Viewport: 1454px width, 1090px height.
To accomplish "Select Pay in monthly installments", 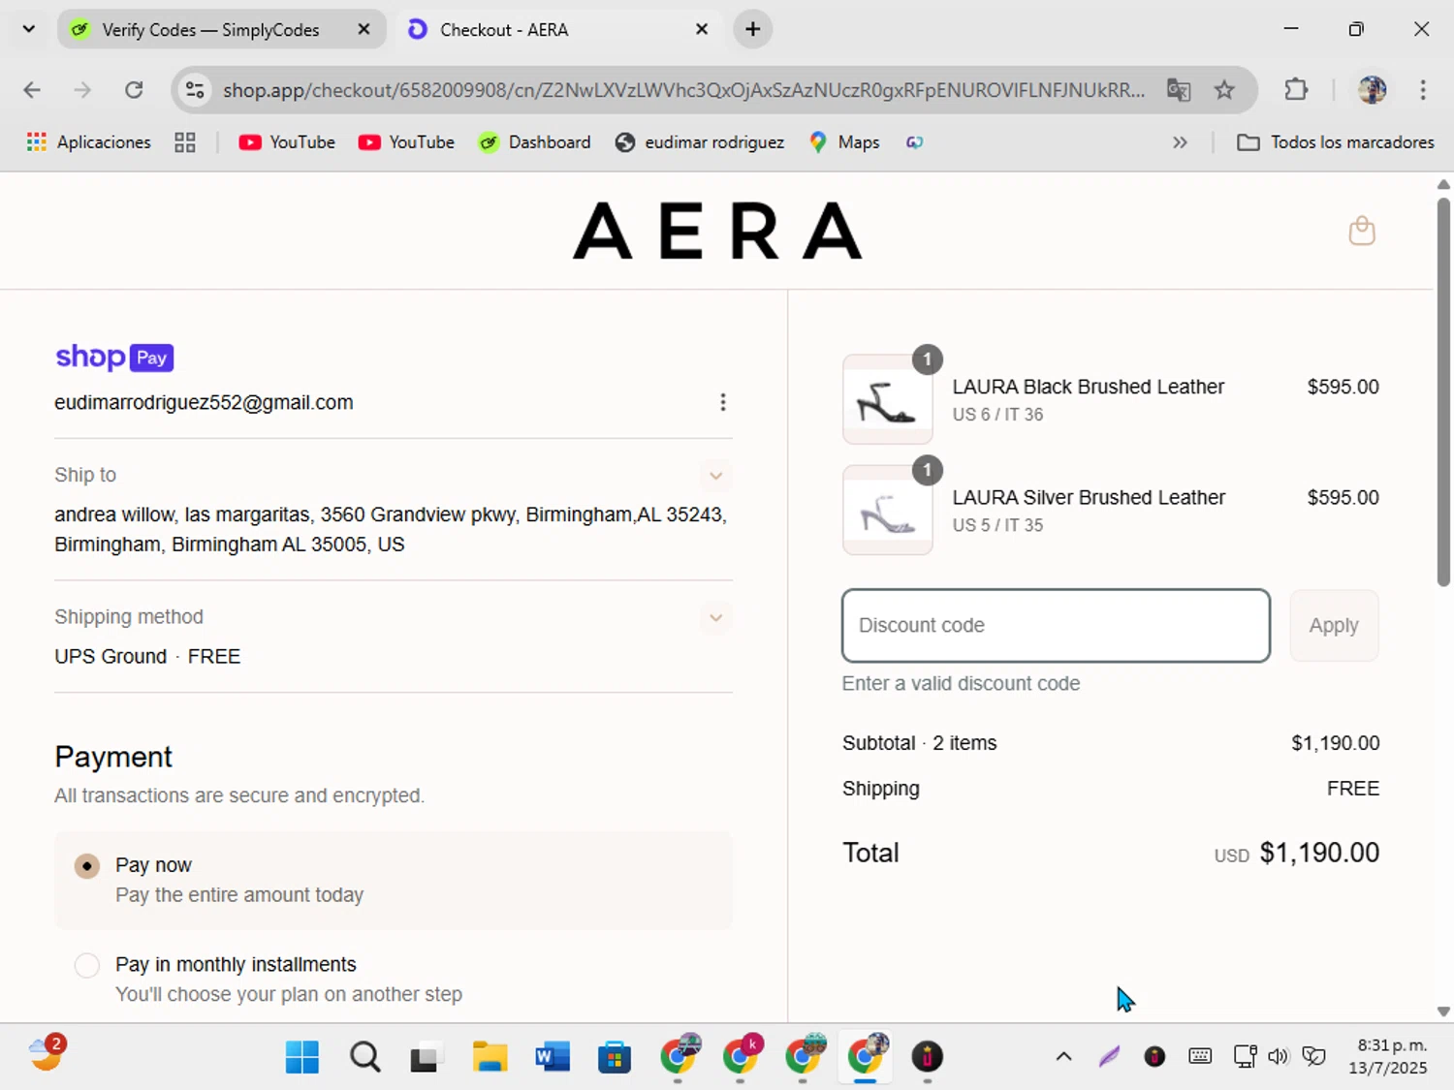I will [x=87, y=965].
